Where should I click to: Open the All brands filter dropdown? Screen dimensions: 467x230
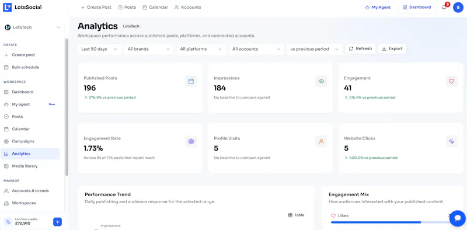(x=149, y=49)
